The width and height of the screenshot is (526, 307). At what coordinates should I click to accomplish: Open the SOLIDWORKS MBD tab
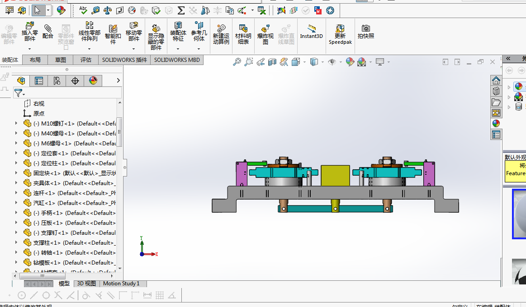(177, 60)
